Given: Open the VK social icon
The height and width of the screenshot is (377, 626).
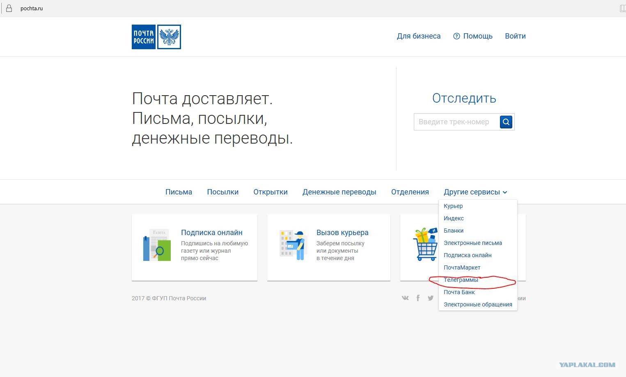Looking at the screenshot, I should (x=405, y=298).
